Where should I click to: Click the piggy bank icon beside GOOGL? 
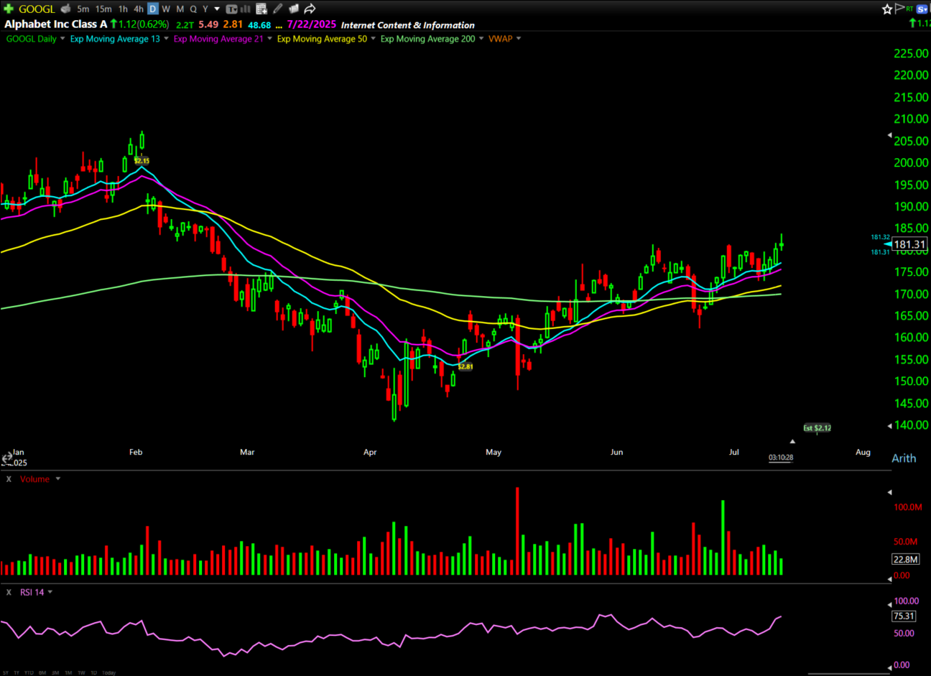coord(65,9)
